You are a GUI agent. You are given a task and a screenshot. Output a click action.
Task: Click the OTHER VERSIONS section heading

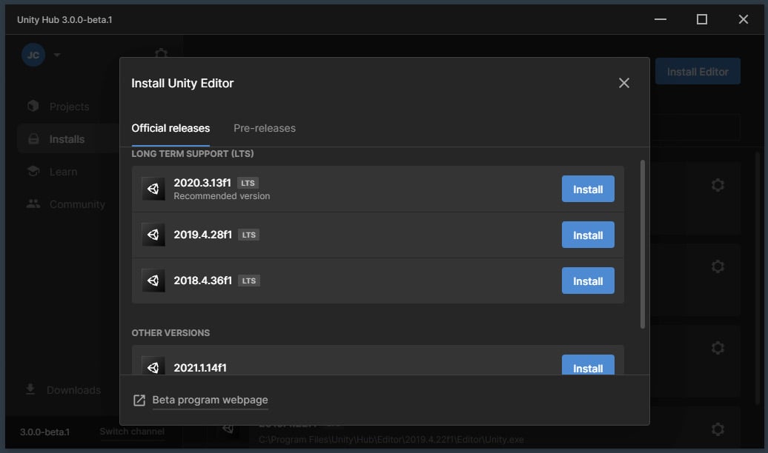click(171, 332)
